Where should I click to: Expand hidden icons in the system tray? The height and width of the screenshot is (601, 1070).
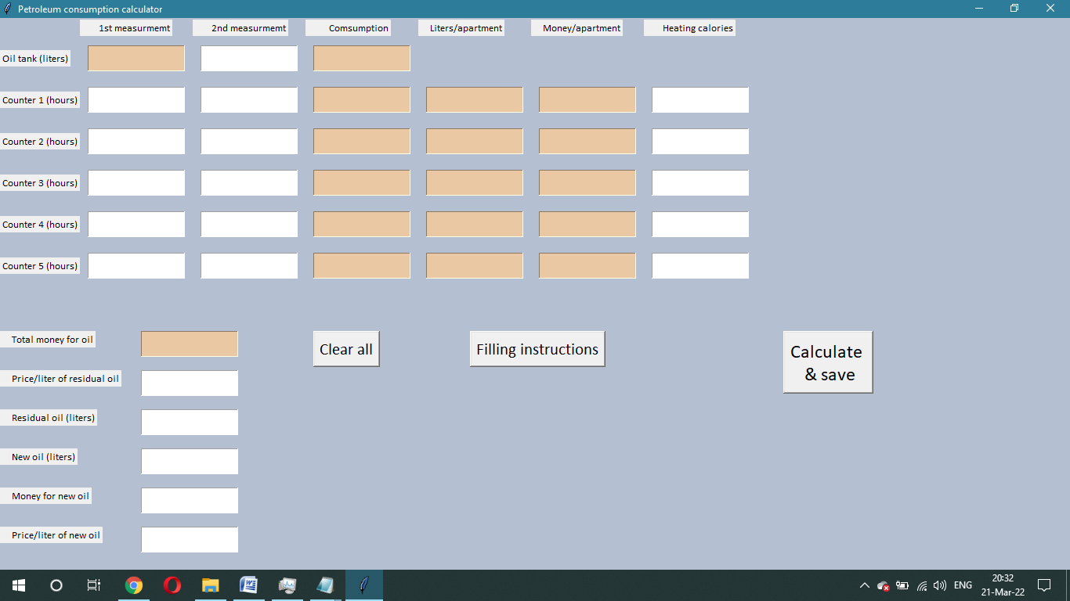pos(864,585)
